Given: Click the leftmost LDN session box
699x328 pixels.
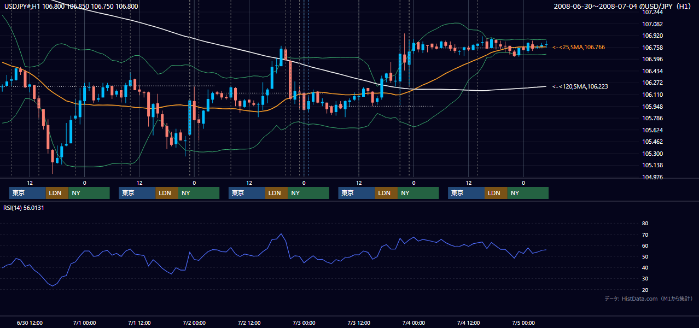Looking at the screenshot, I should point(57,193).
